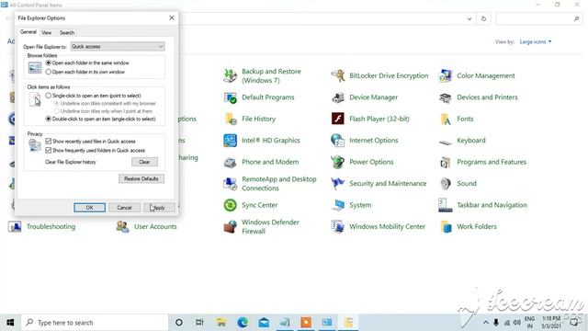588x331 pixels.
Task: Show hidden system tray icons chevron
Action: 486,323
